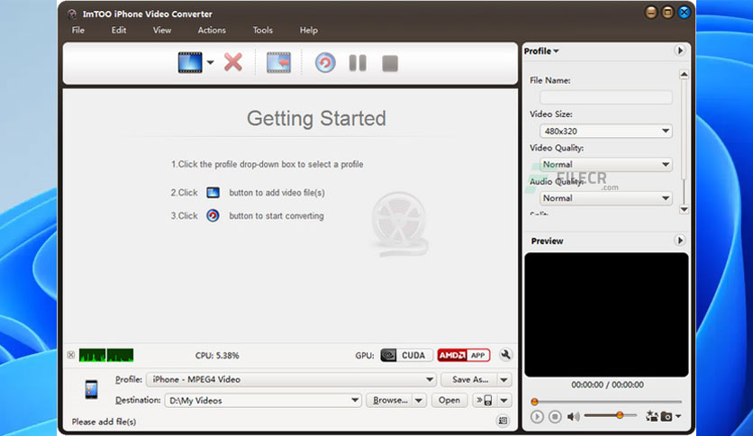Open the Audio Quality Normal dropdown
This screenshot has height=436, width=753.
pyautogui.click(x=605, y=198)
